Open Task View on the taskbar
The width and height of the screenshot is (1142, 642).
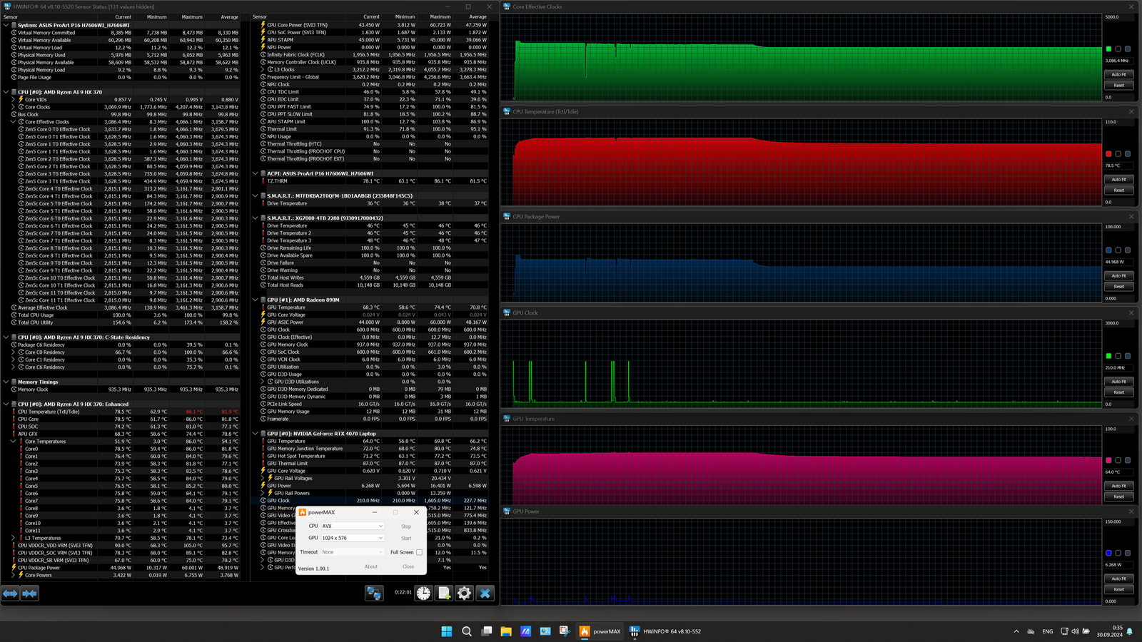487,631
